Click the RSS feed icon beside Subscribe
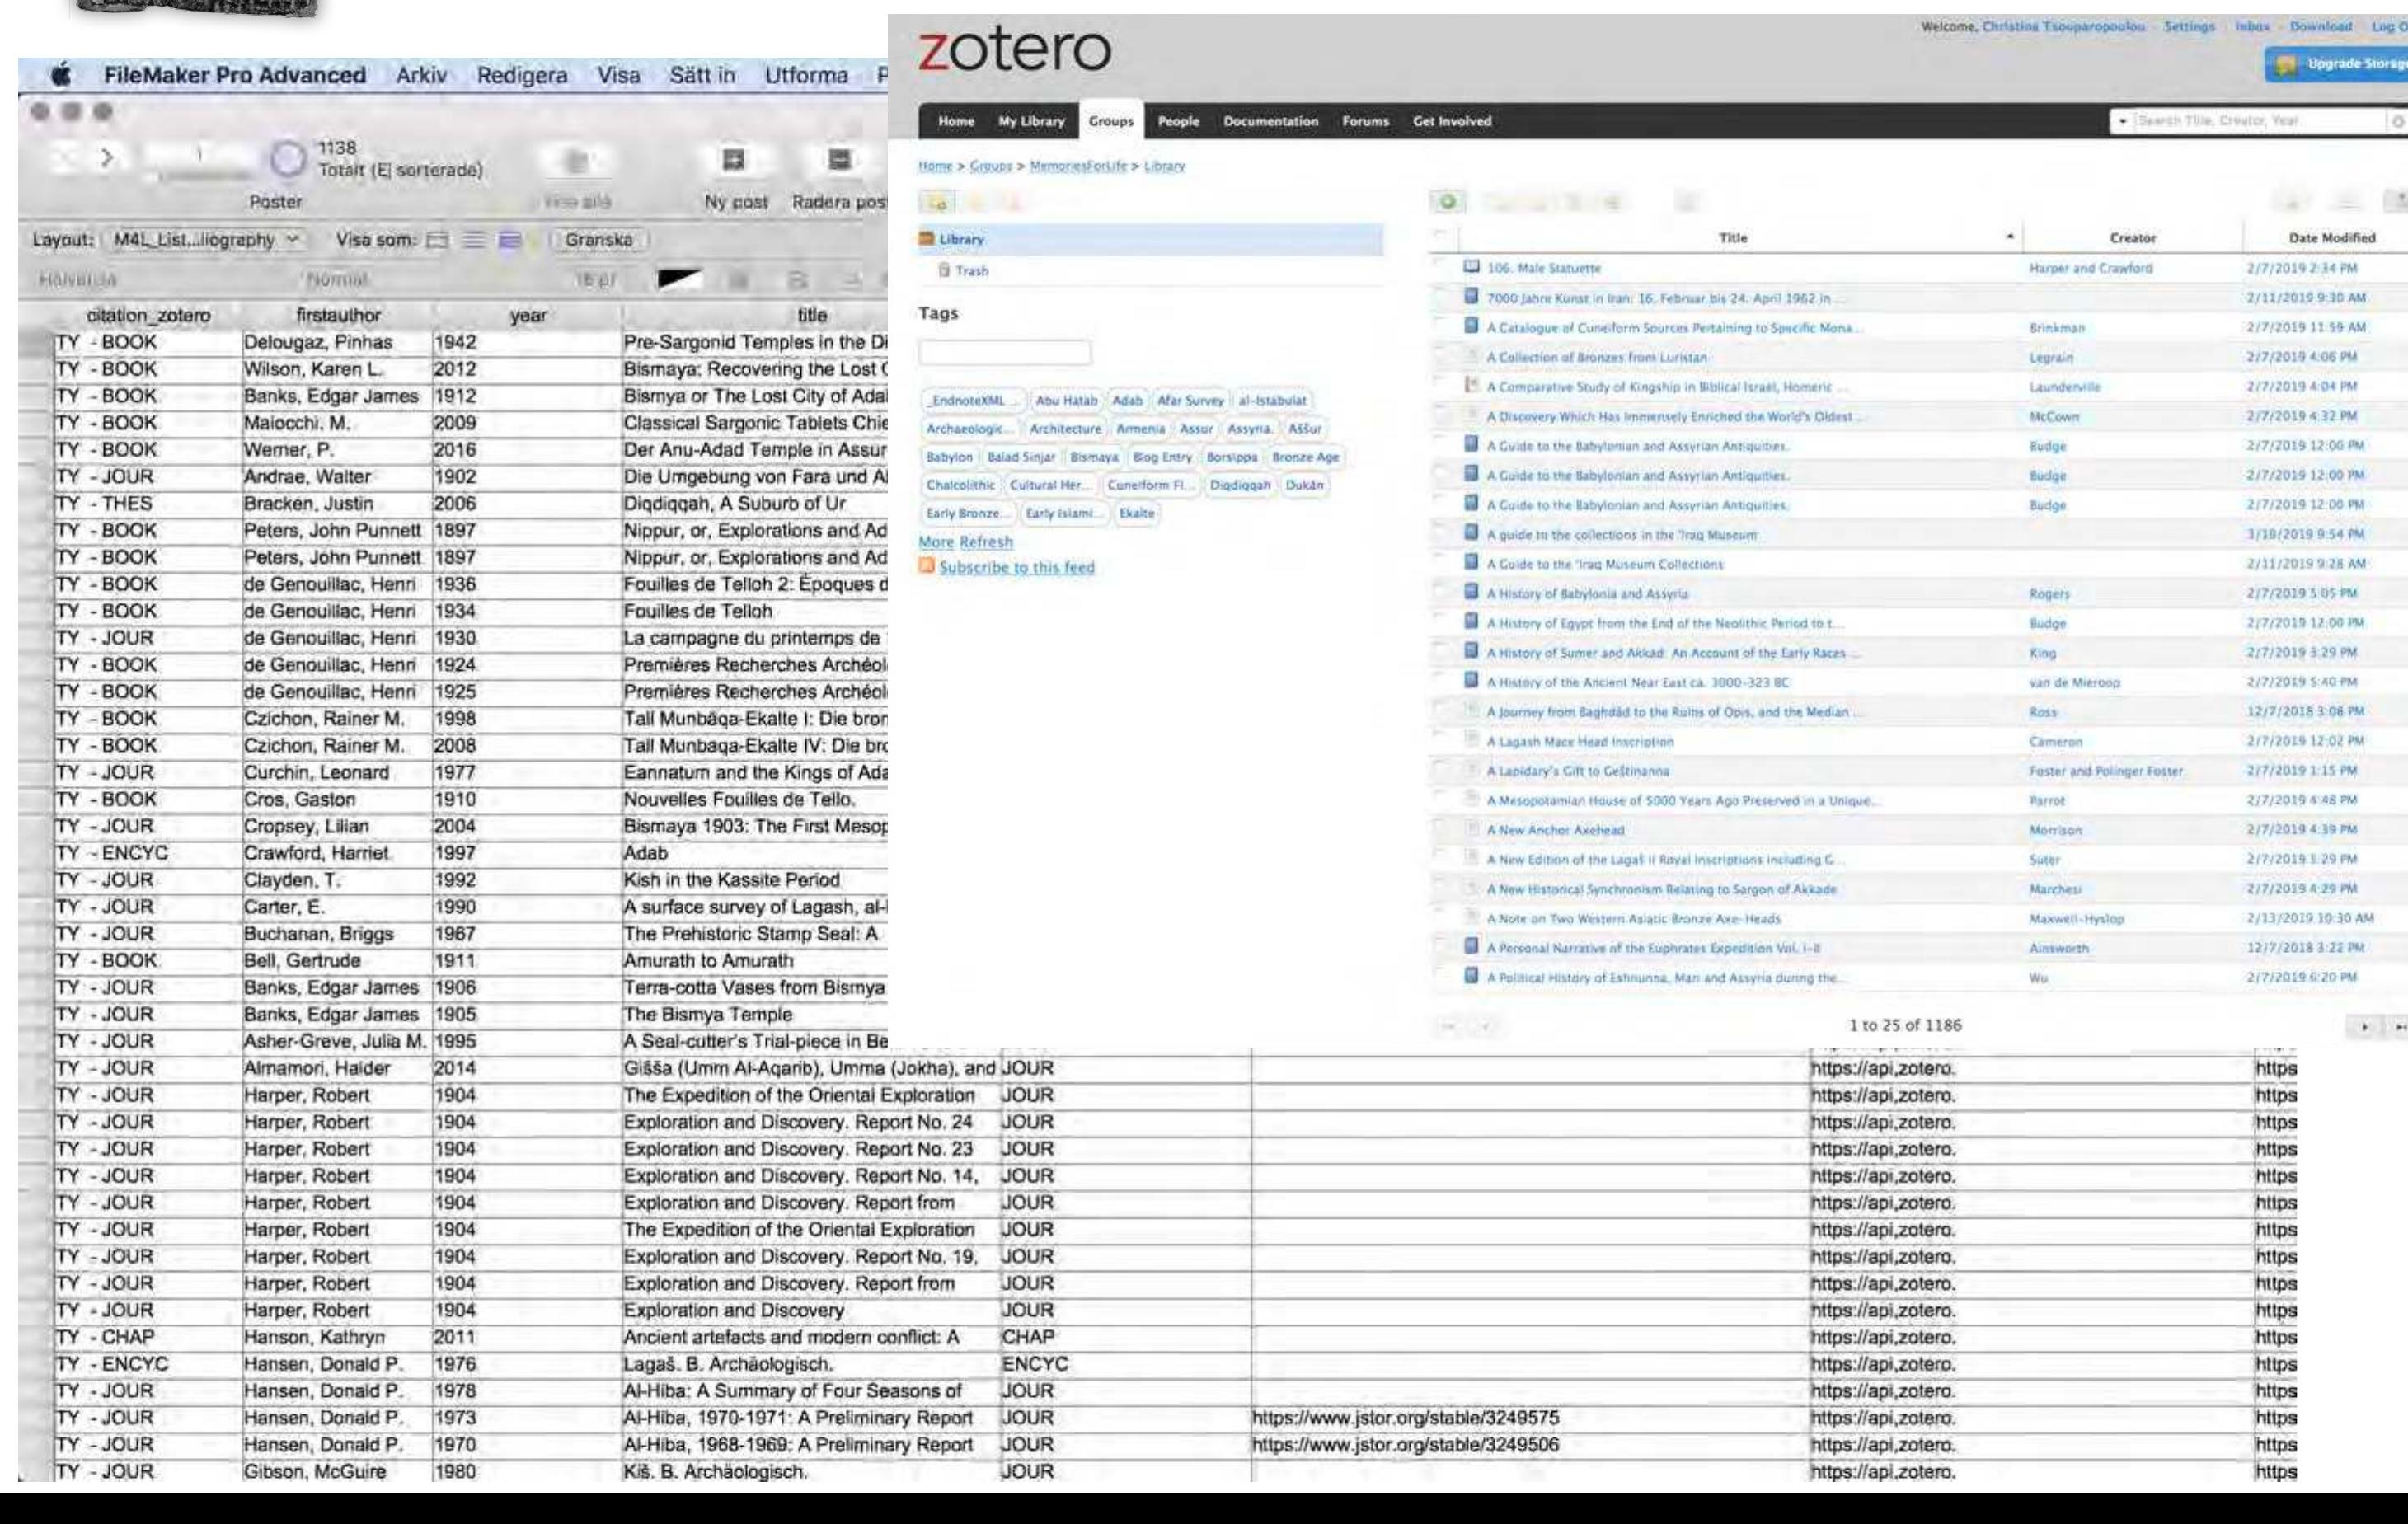Screen dimensions: 2408x1524 (927, 566)
